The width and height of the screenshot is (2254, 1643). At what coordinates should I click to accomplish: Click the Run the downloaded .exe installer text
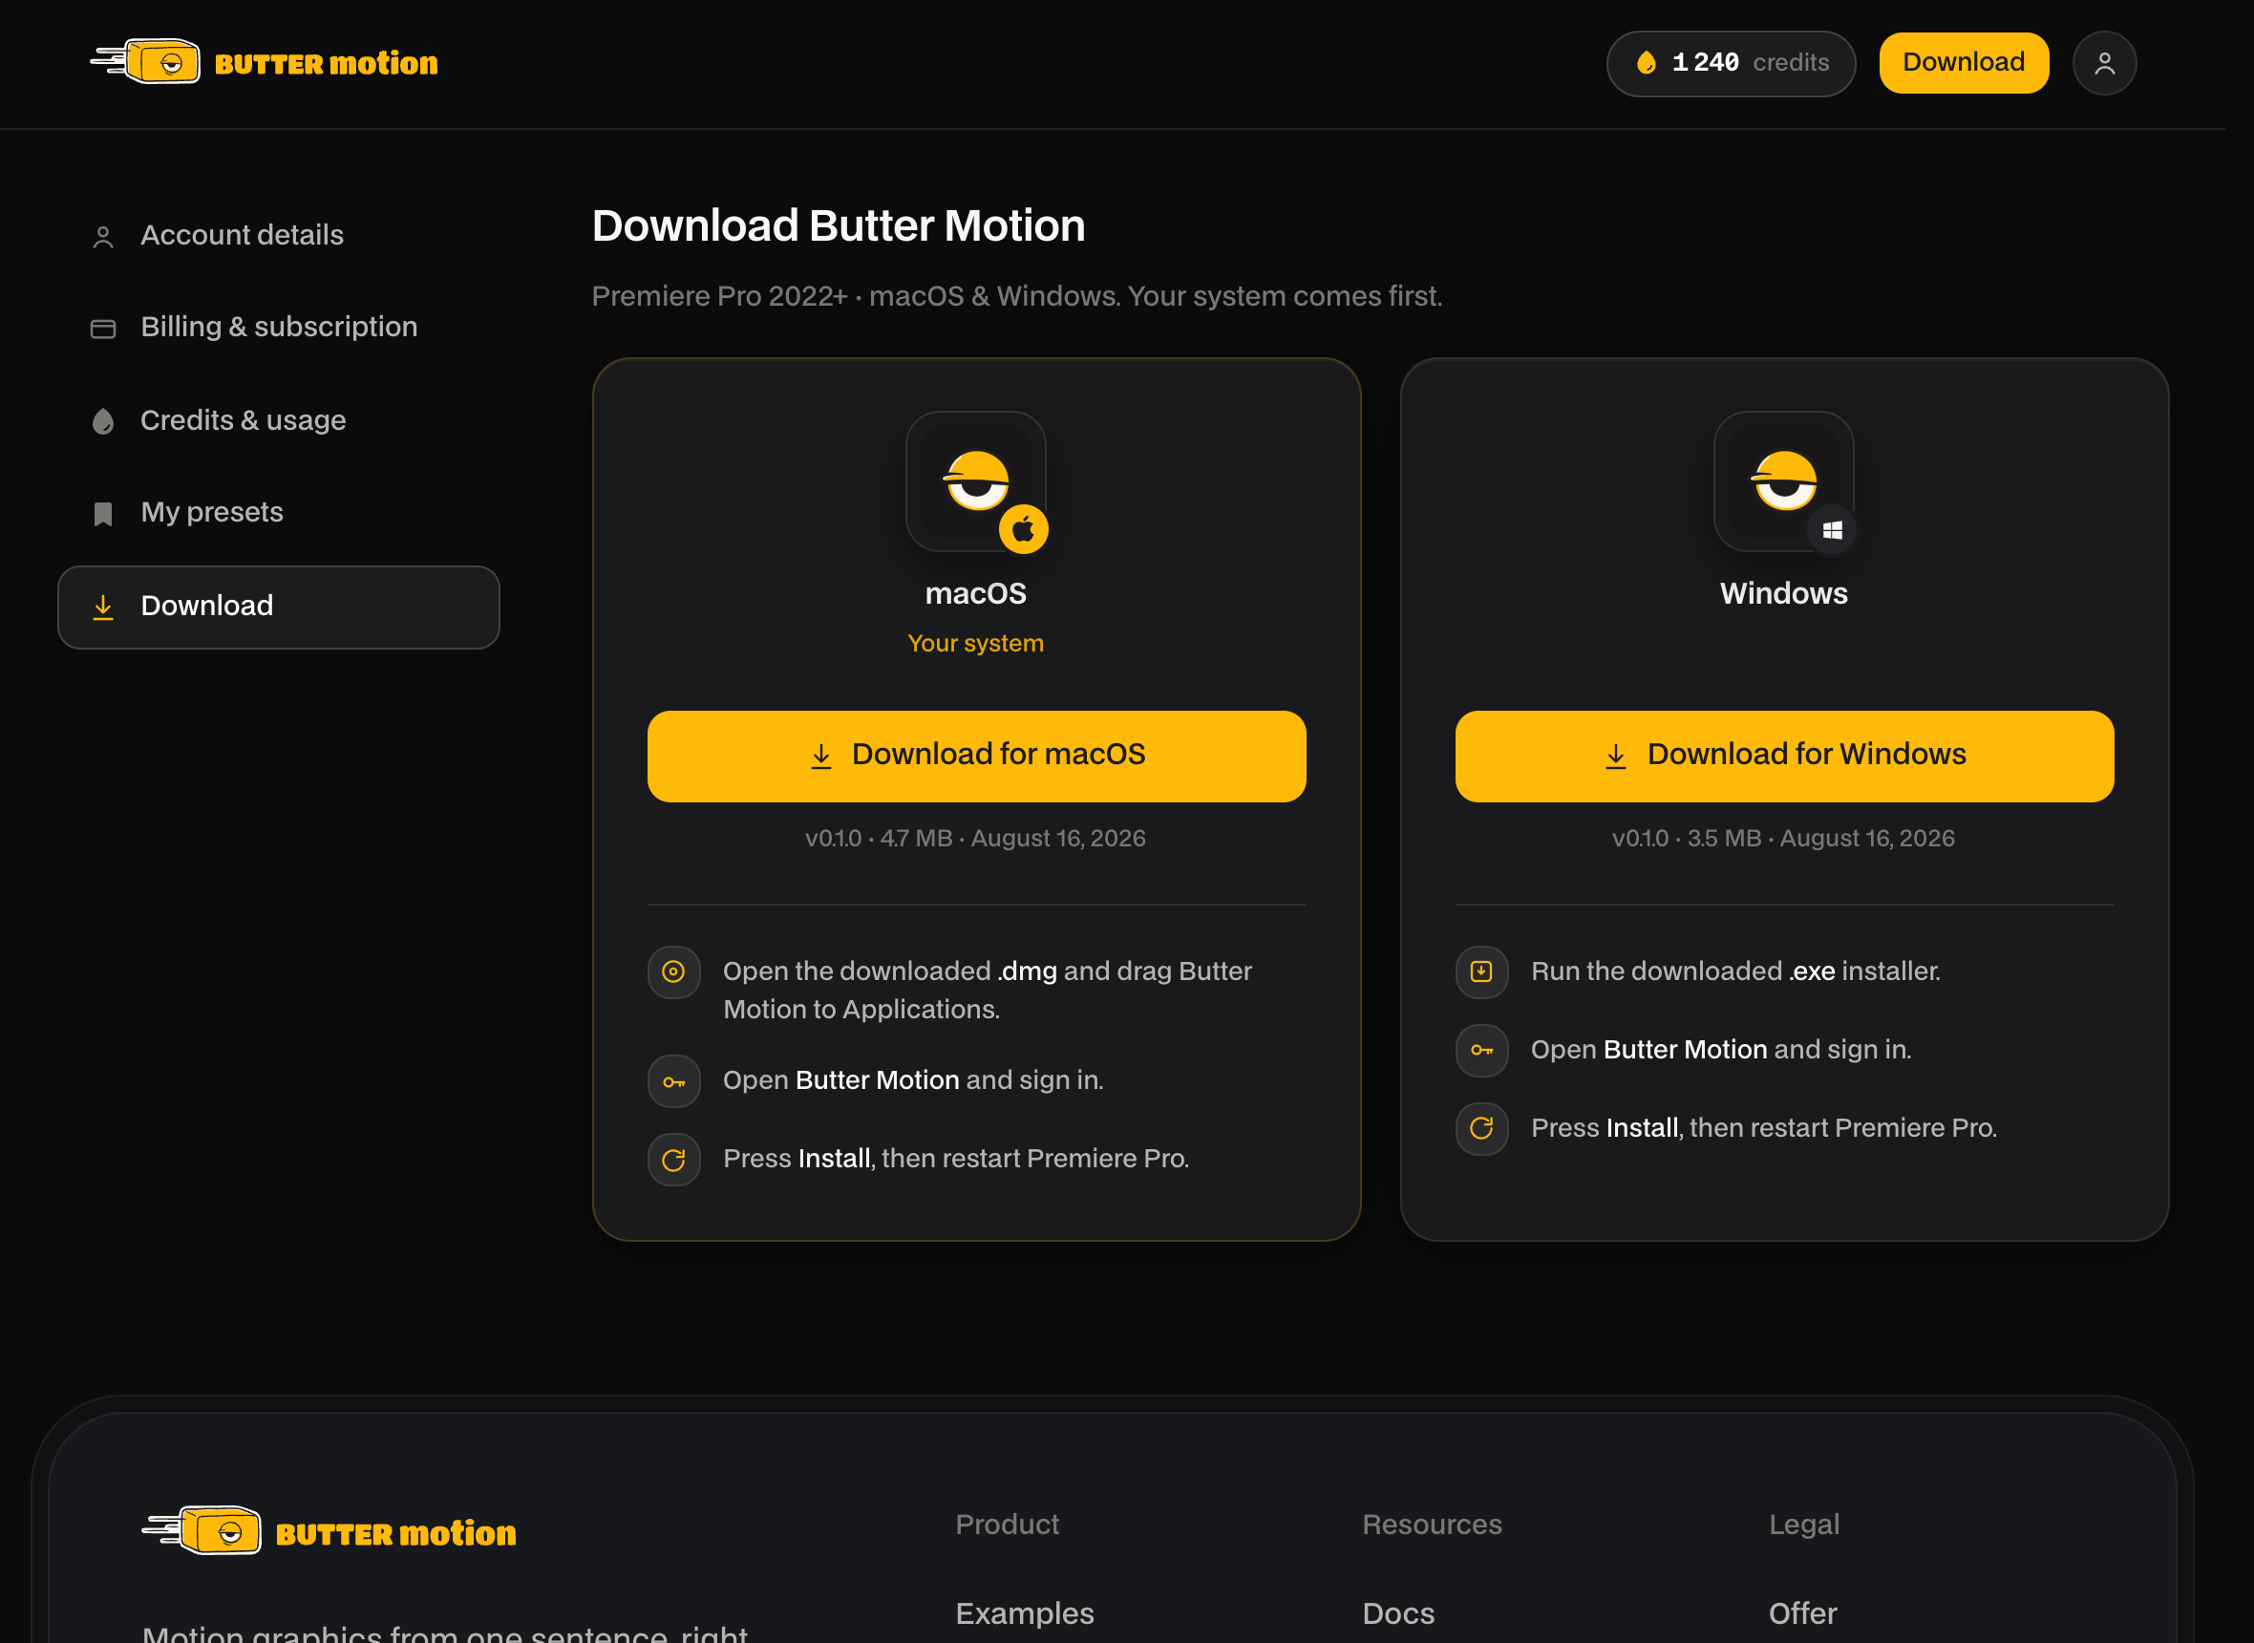(1735, 971)
